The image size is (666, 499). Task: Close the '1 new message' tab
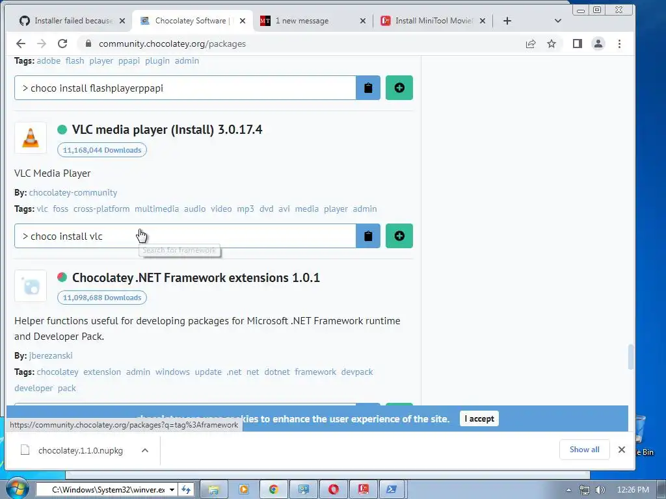coord(363,21)
